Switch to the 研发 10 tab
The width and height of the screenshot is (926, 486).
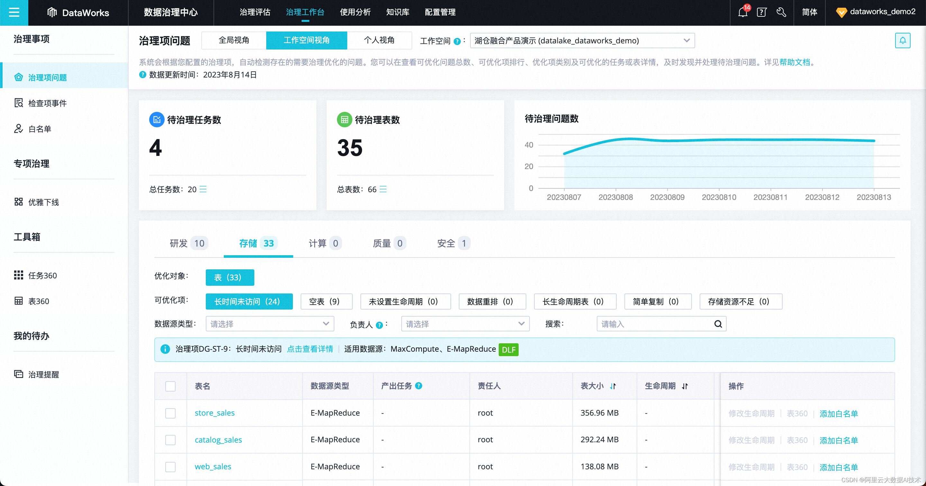[x=188, y=243]
